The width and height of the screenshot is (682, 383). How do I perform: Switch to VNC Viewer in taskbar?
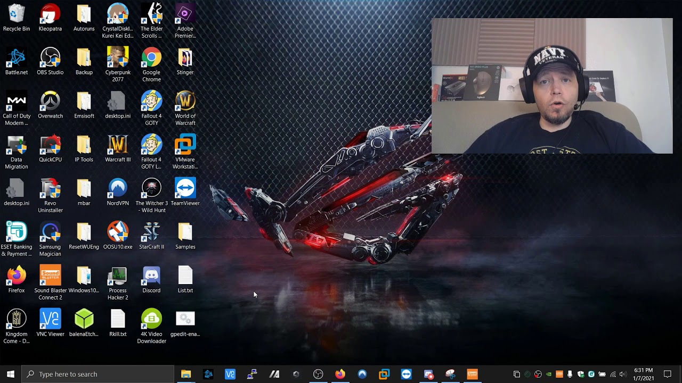click(x=230, y=374)
